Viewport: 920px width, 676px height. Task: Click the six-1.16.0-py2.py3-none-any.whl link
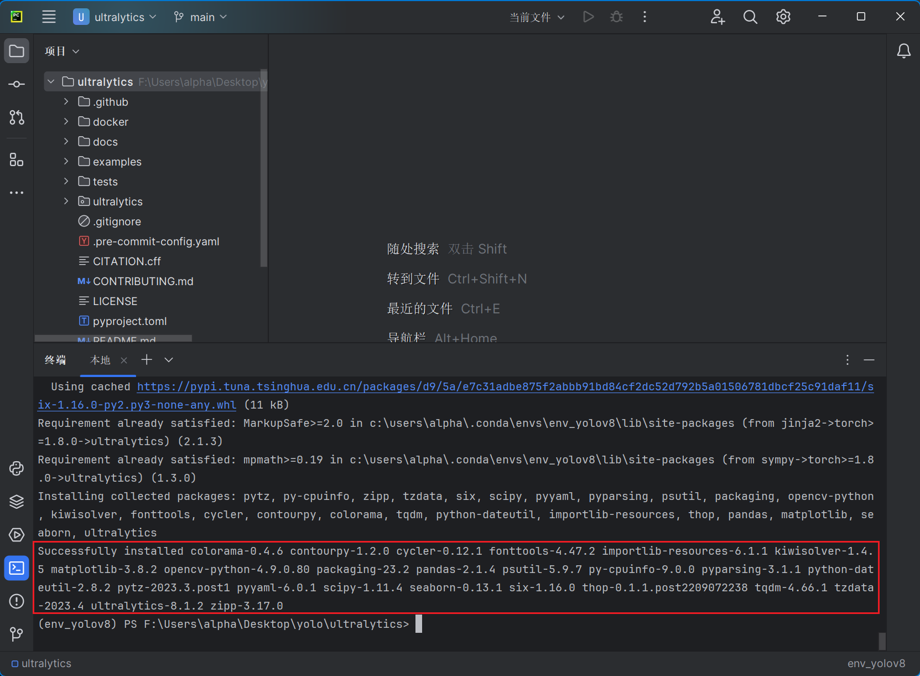[137, 405]
